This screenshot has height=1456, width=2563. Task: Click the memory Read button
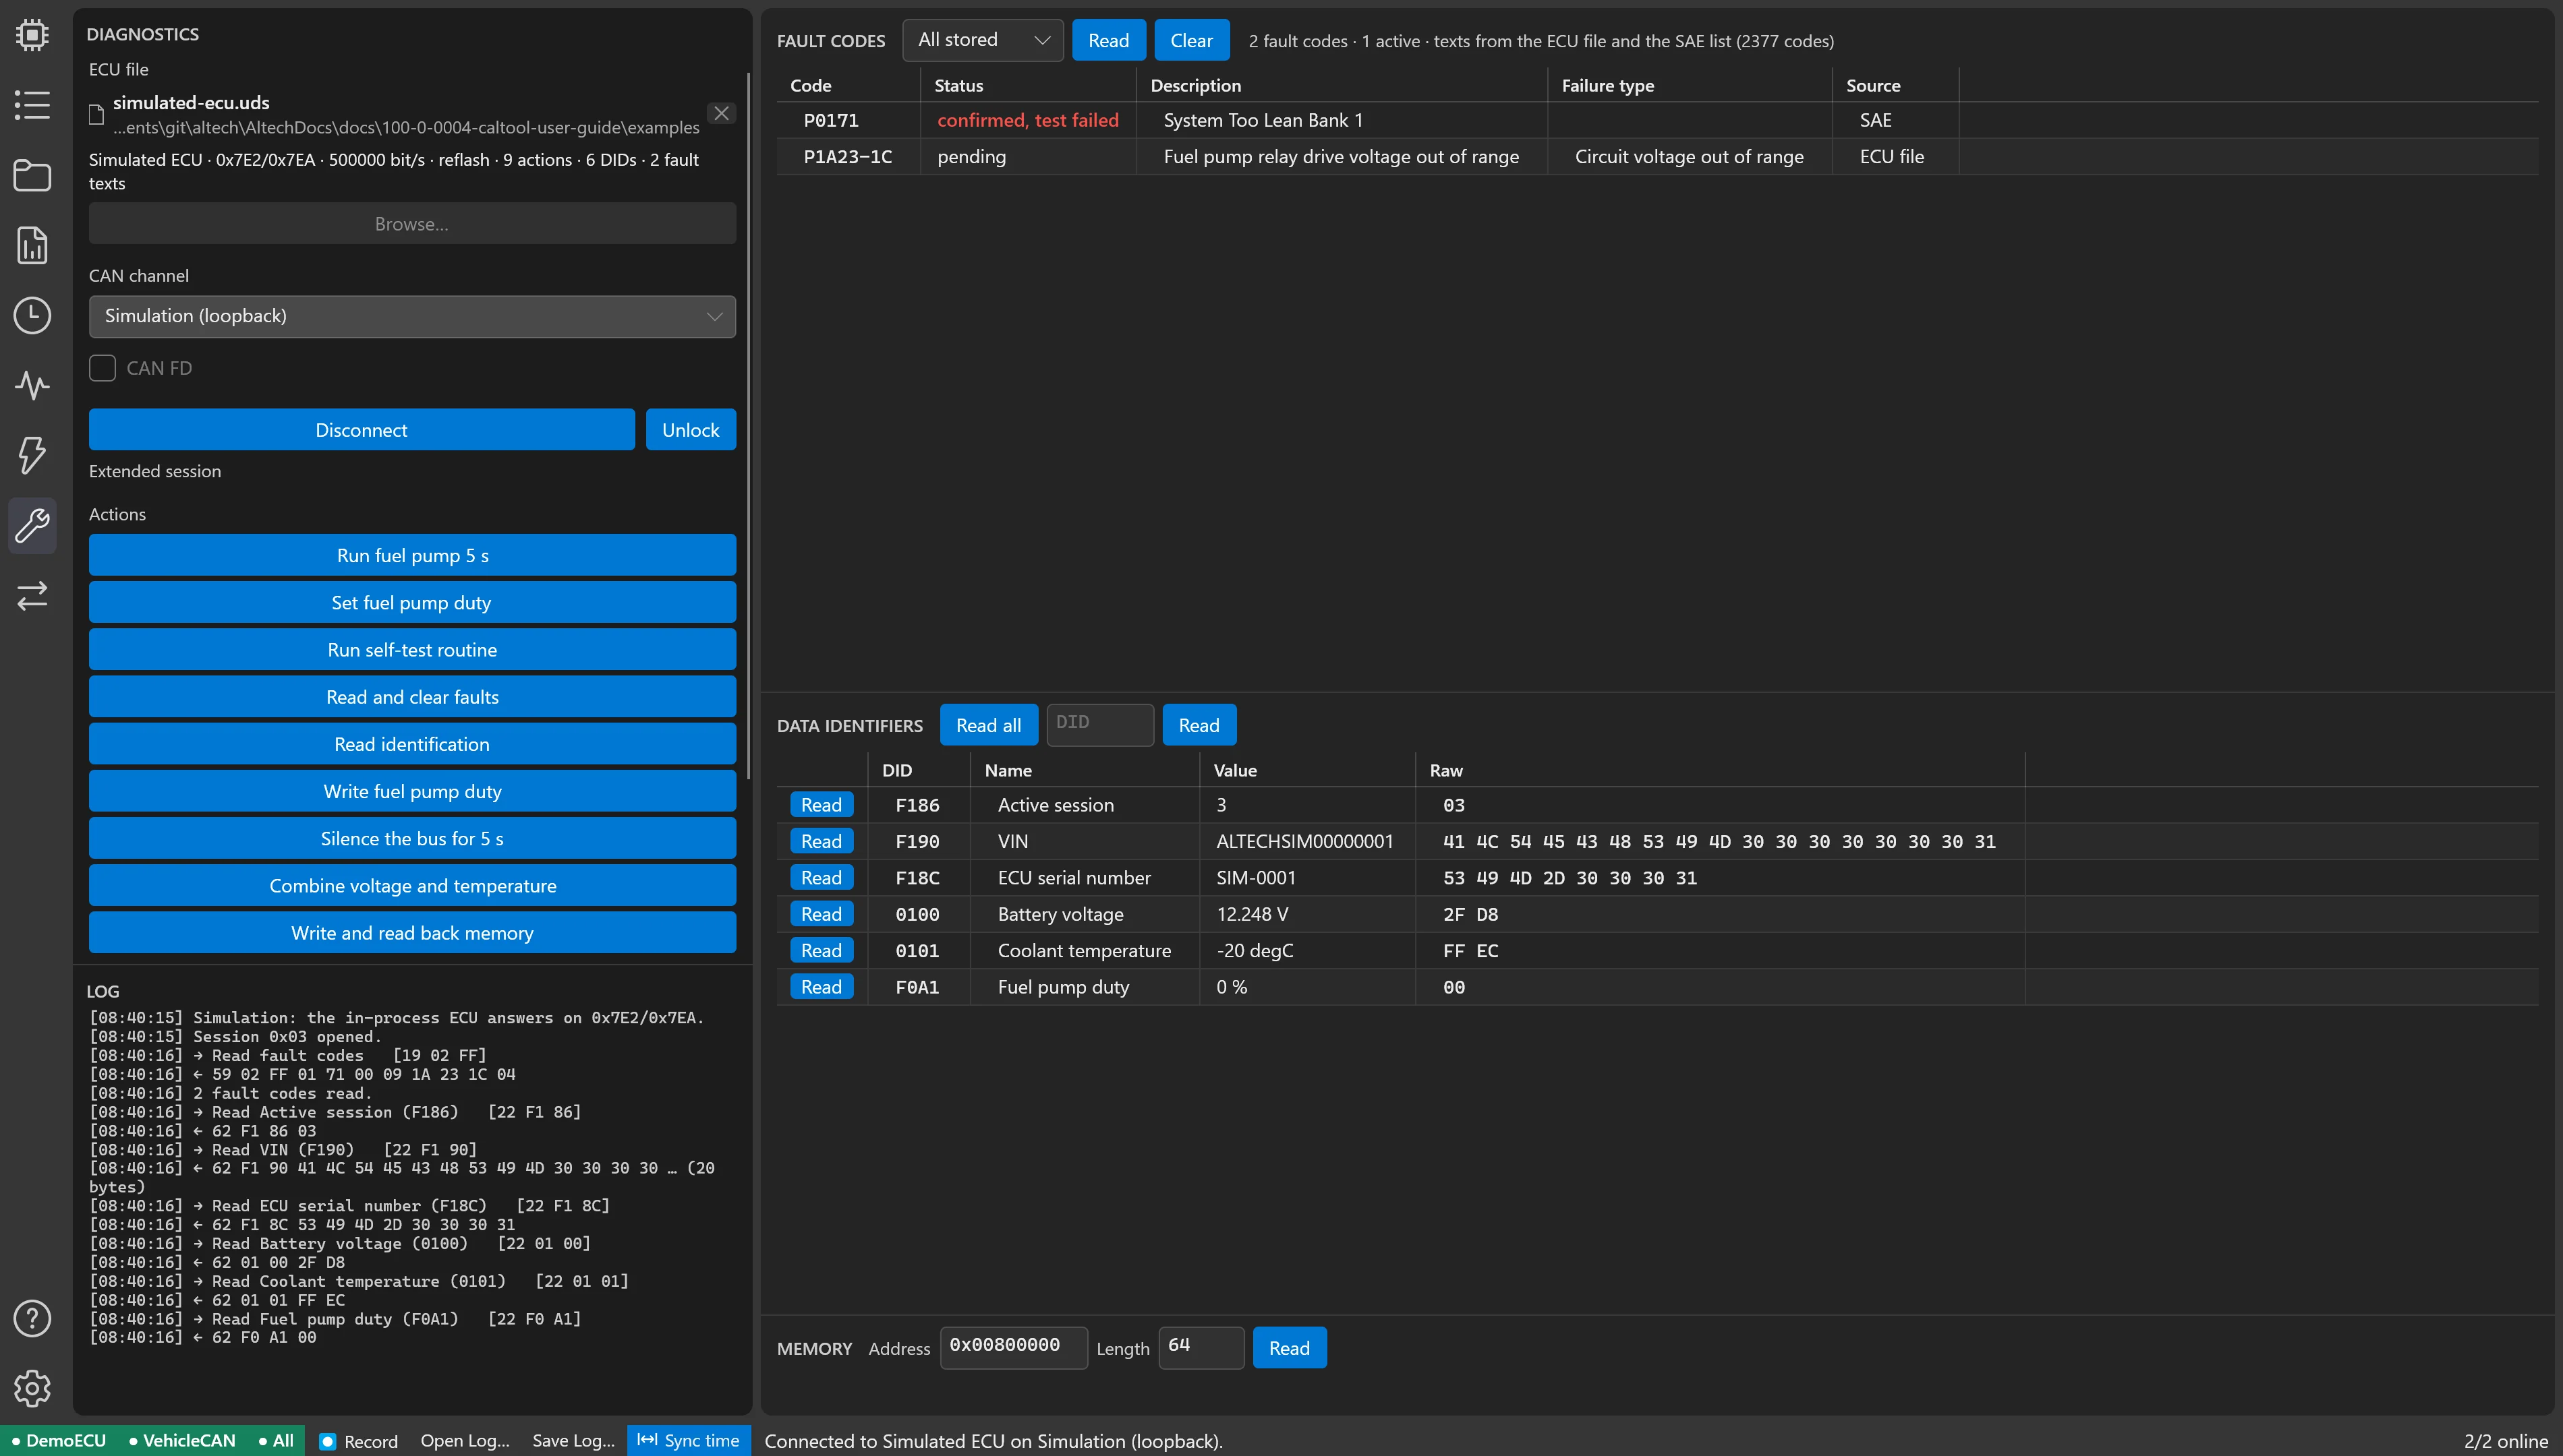coord(1290,1348)
